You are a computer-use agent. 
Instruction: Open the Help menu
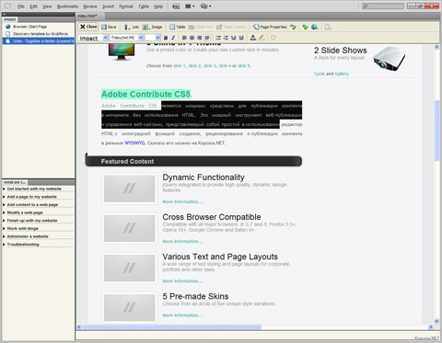pyautogui.click(x=158, y=6)
